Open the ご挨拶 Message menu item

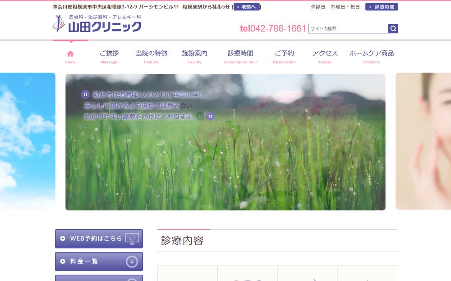tap(109, 57)
